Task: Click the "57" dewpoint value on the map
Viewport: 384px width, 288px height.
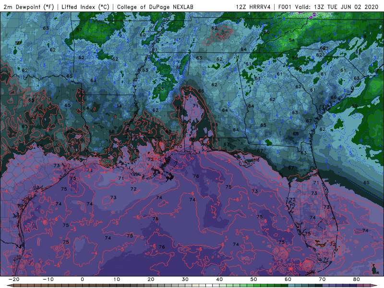Action: 79,30
